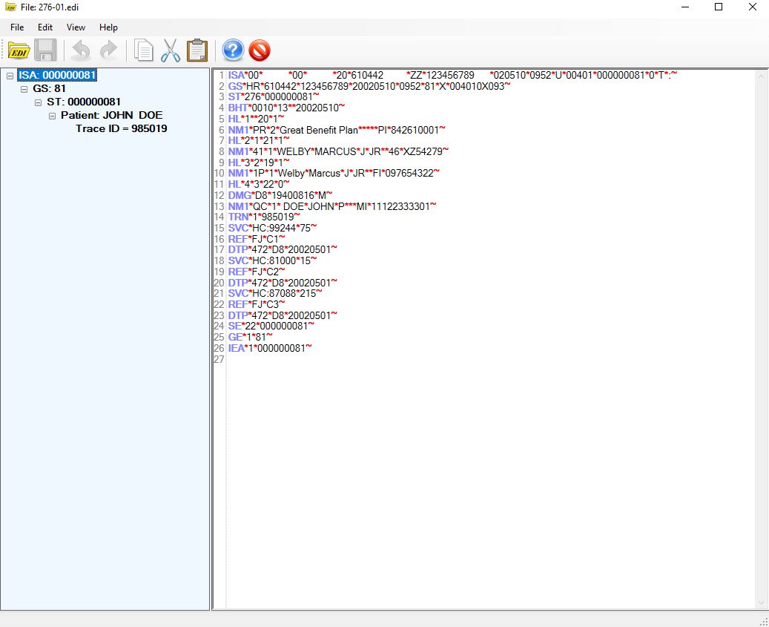769x627 pixels.
Task: Click the SE*22*000000081 line
Action: 271,326
